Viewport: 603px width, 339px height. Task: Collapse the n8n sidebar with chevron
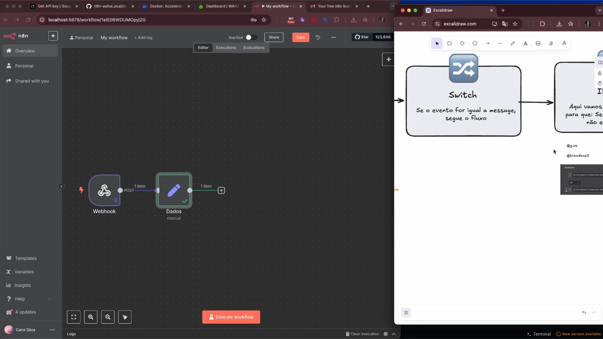[x=62, y=186]
